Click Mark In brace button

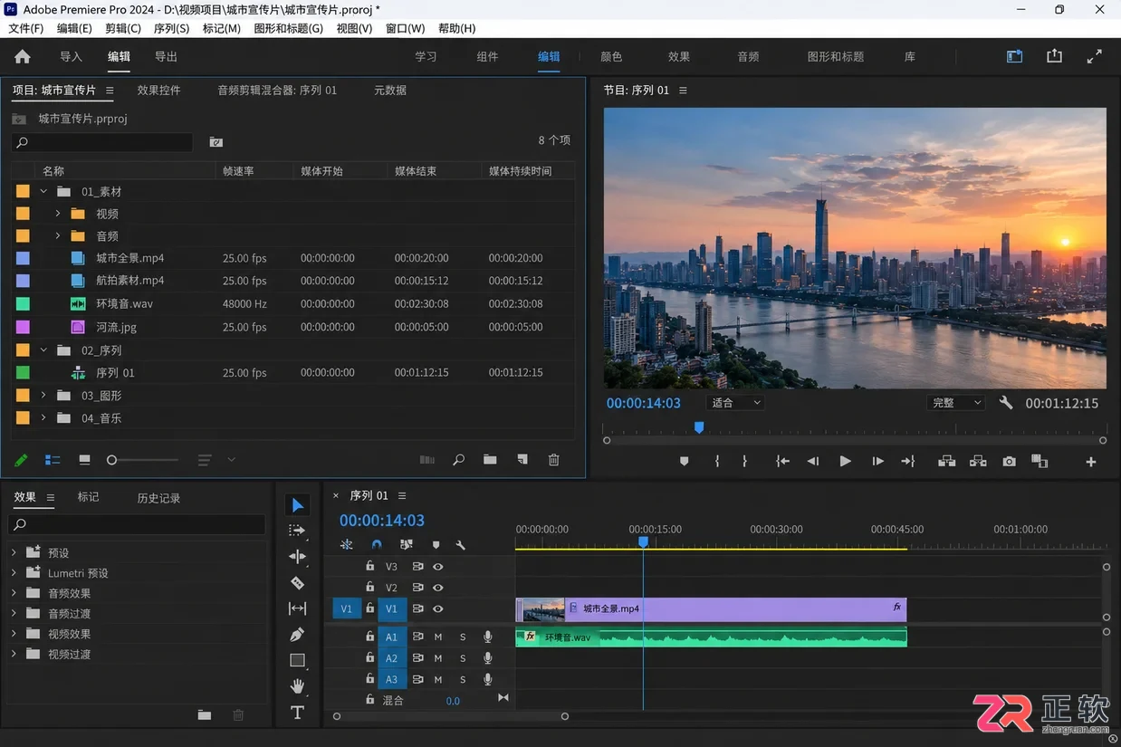point(717,461)
